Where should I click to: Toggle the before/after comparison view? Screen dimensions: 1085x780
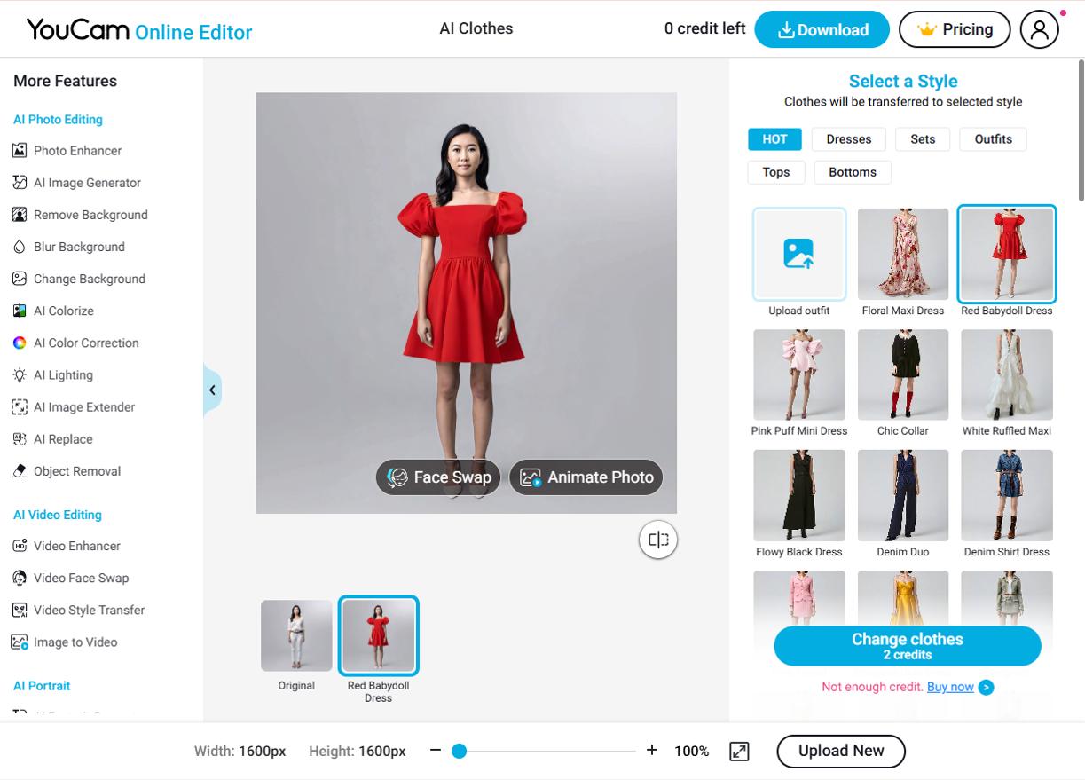tap(657, 539)
